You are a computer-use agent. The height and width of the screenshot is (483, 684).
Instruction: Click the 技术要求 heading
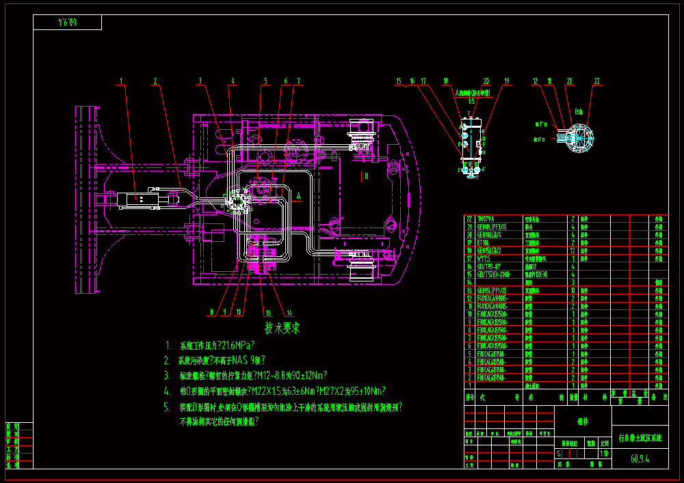coord(282,328)
